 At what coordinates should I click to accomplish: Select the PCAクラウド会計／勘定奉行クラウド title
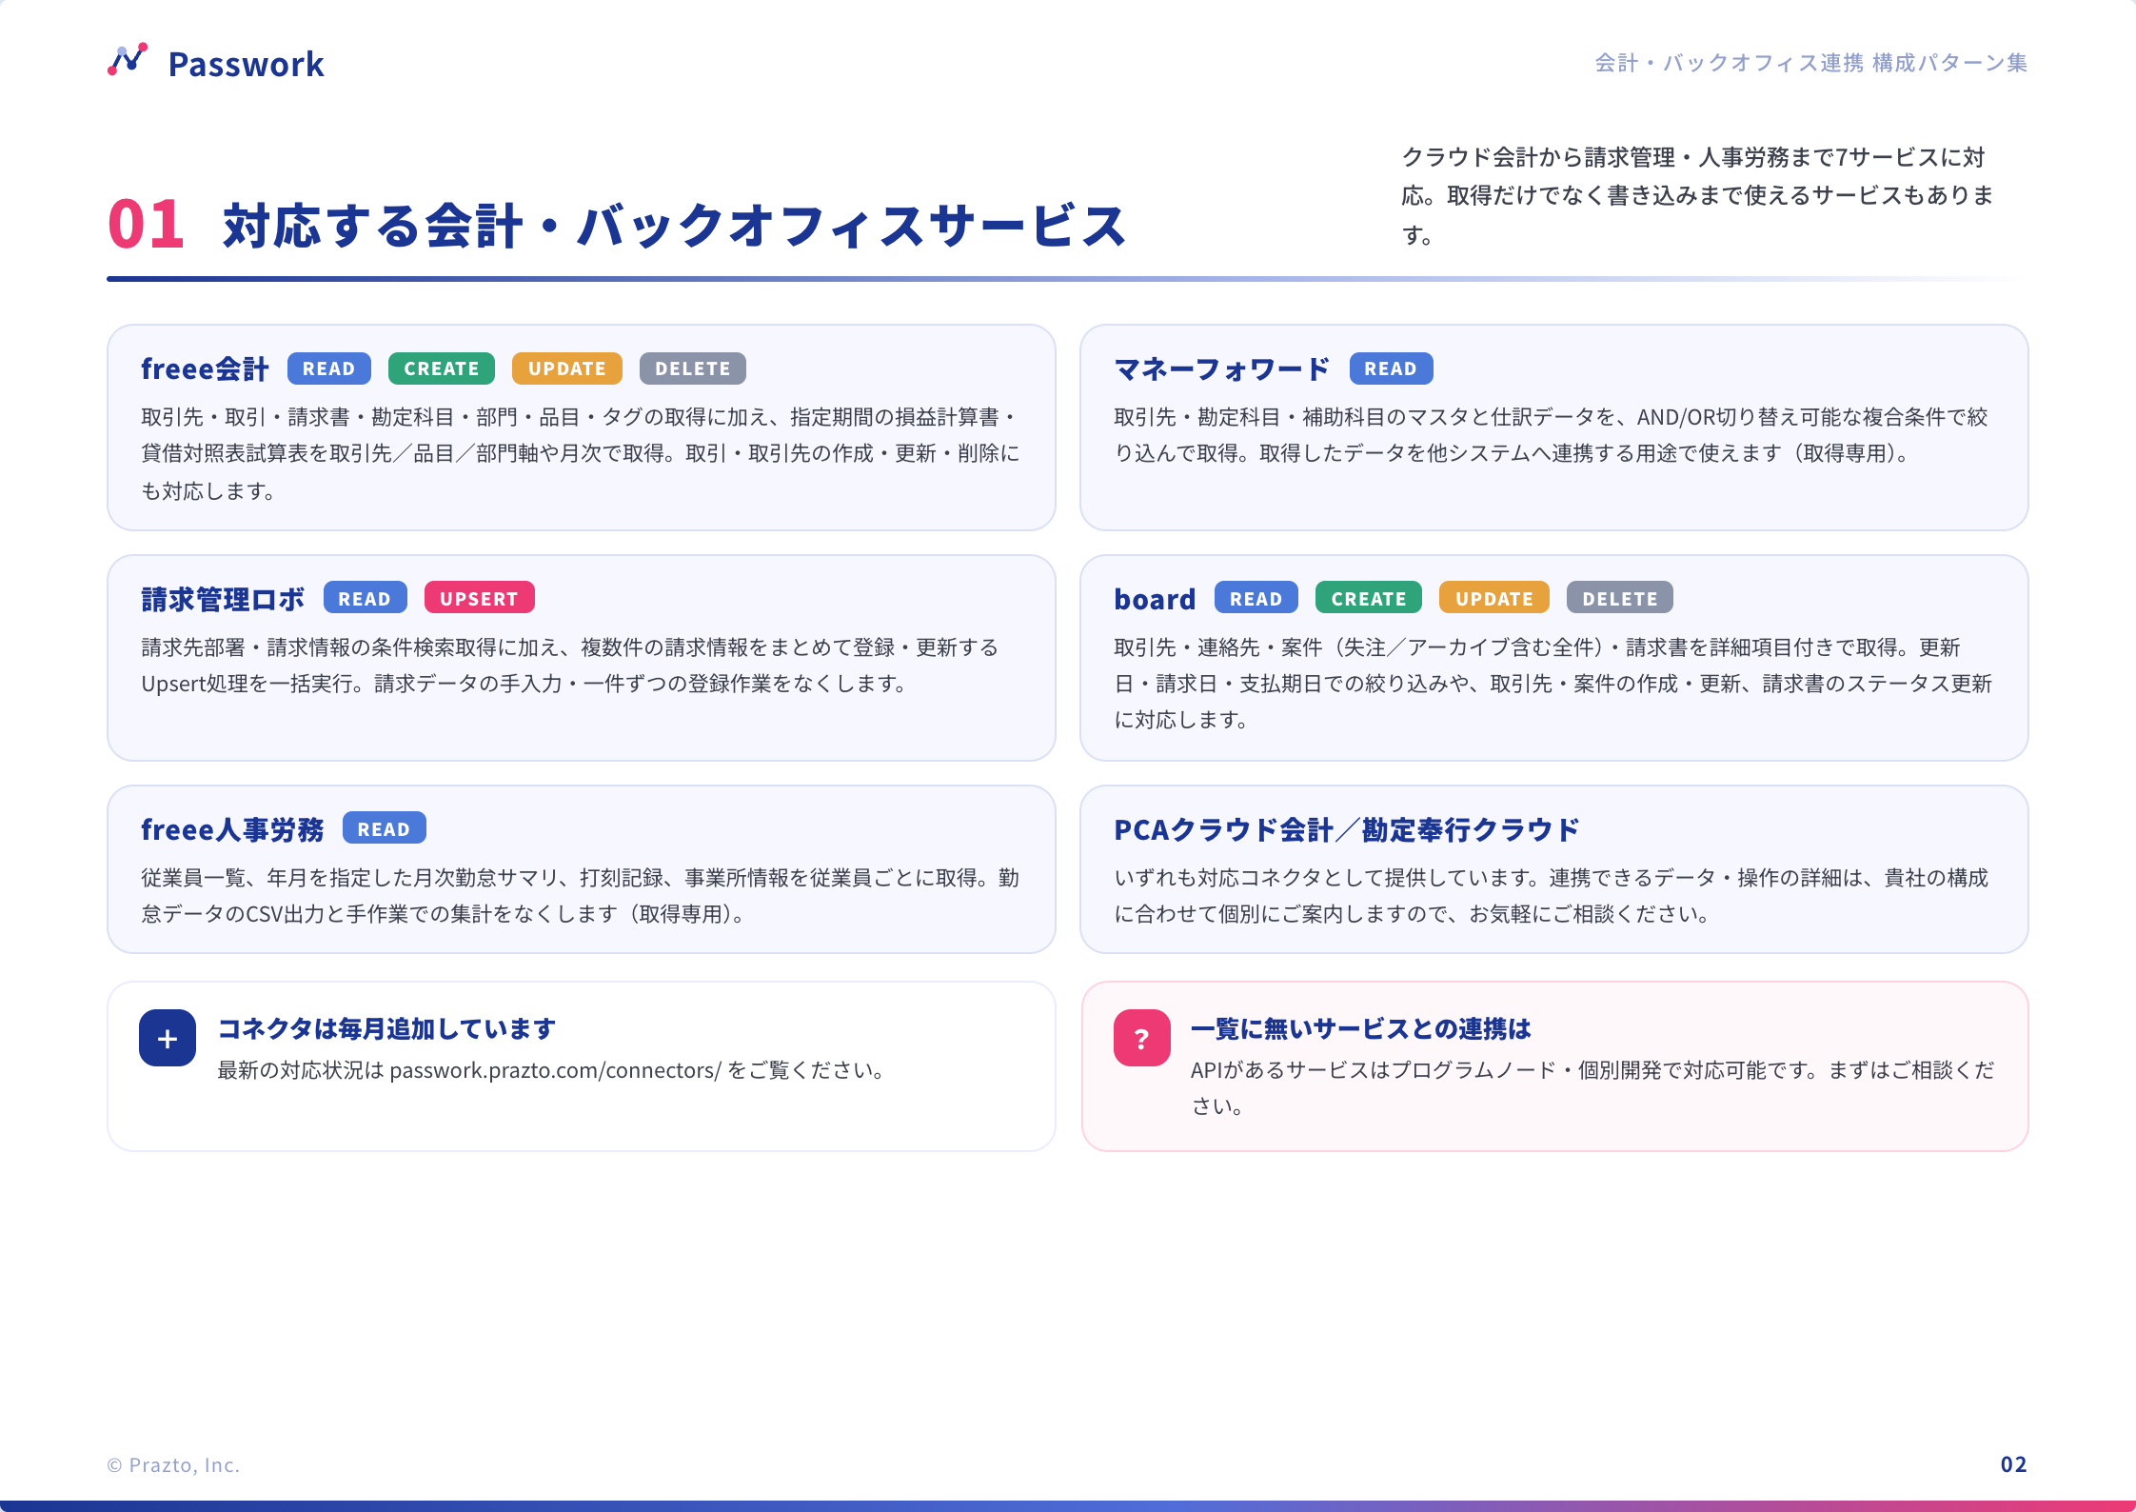point(1347,830)
